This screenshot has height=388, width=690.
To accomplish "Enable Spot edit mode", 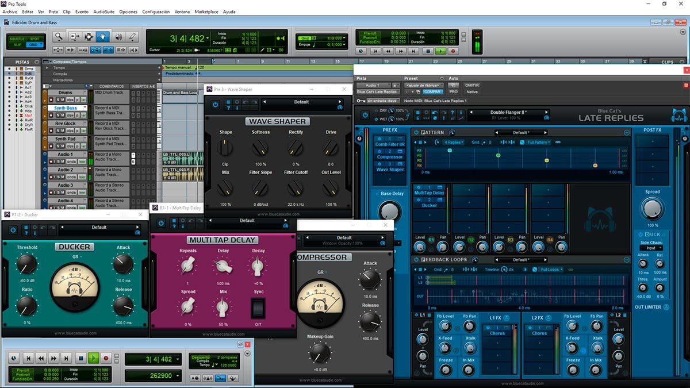I will pos(34,38).
